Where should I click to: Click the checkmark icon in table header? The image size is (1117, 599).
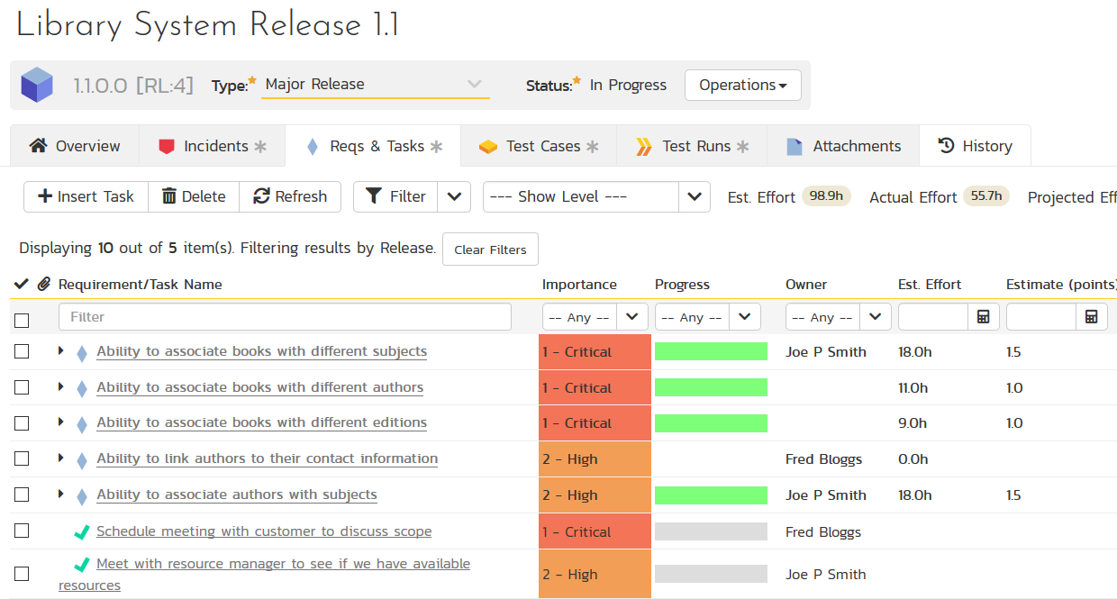point(22,285)
